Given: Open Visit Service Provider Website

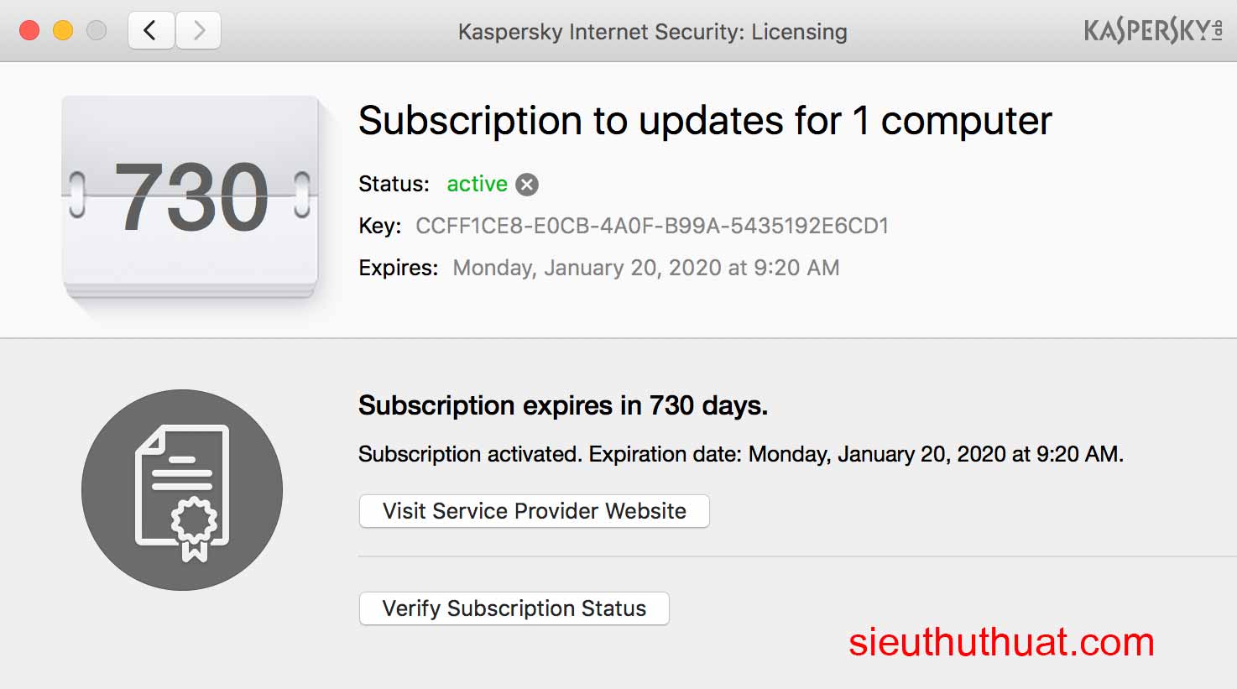Looking at the screenshot, I should tap(534, 511).
